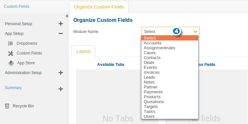Viewport: 248px width, 124px height.
Task: Open Custom Fields under App Setup
Action: click(29, 53)
